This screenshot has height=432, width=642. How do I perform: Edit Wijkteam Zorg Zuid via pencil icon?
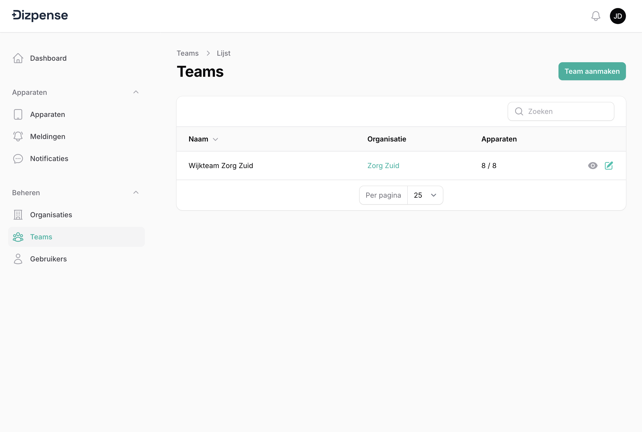coord(609,166)
